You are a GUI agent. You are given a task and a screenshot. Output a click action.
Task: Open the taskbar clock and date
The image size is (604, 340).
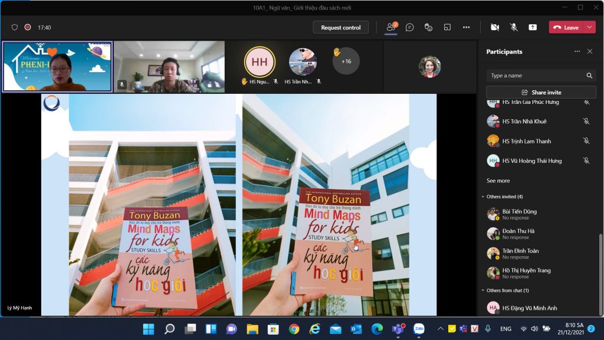pyautogui.click(x=570, y=329)
